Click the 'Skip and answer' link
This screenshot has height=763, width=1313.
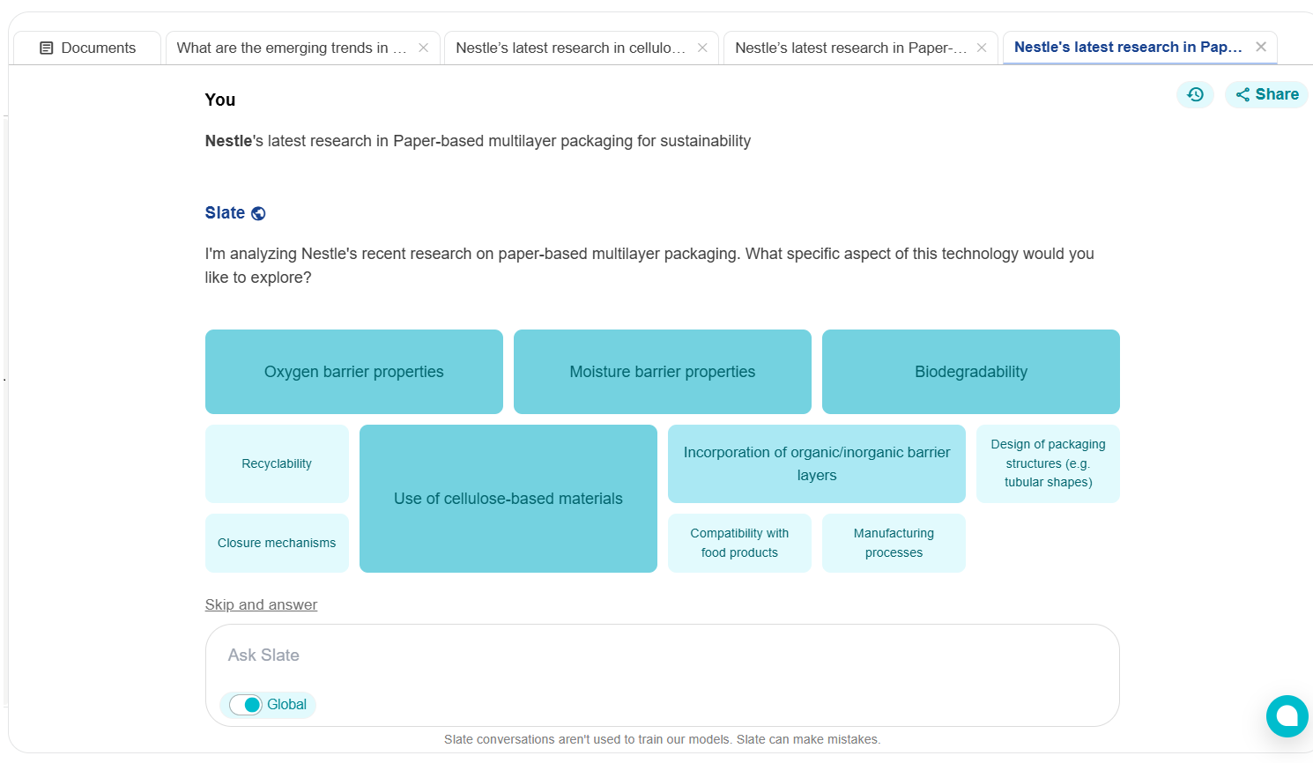pyautogui.click(x=261, y=604)
